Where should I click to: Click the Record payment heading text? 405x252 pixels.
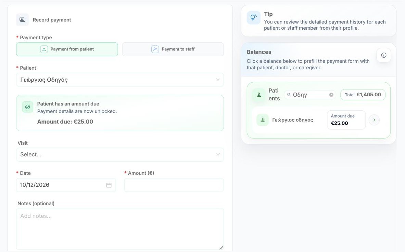tap(52, 20)
